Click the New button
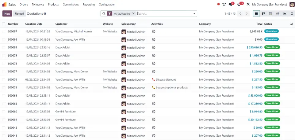 [x=7, y=13]
